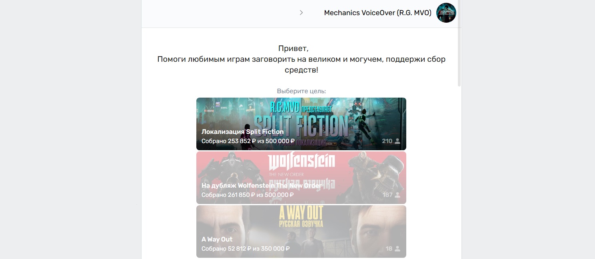
Task: Click the text Собрано 52 812 ₽ из 350 000 ₽
Action: pos(246,249)
